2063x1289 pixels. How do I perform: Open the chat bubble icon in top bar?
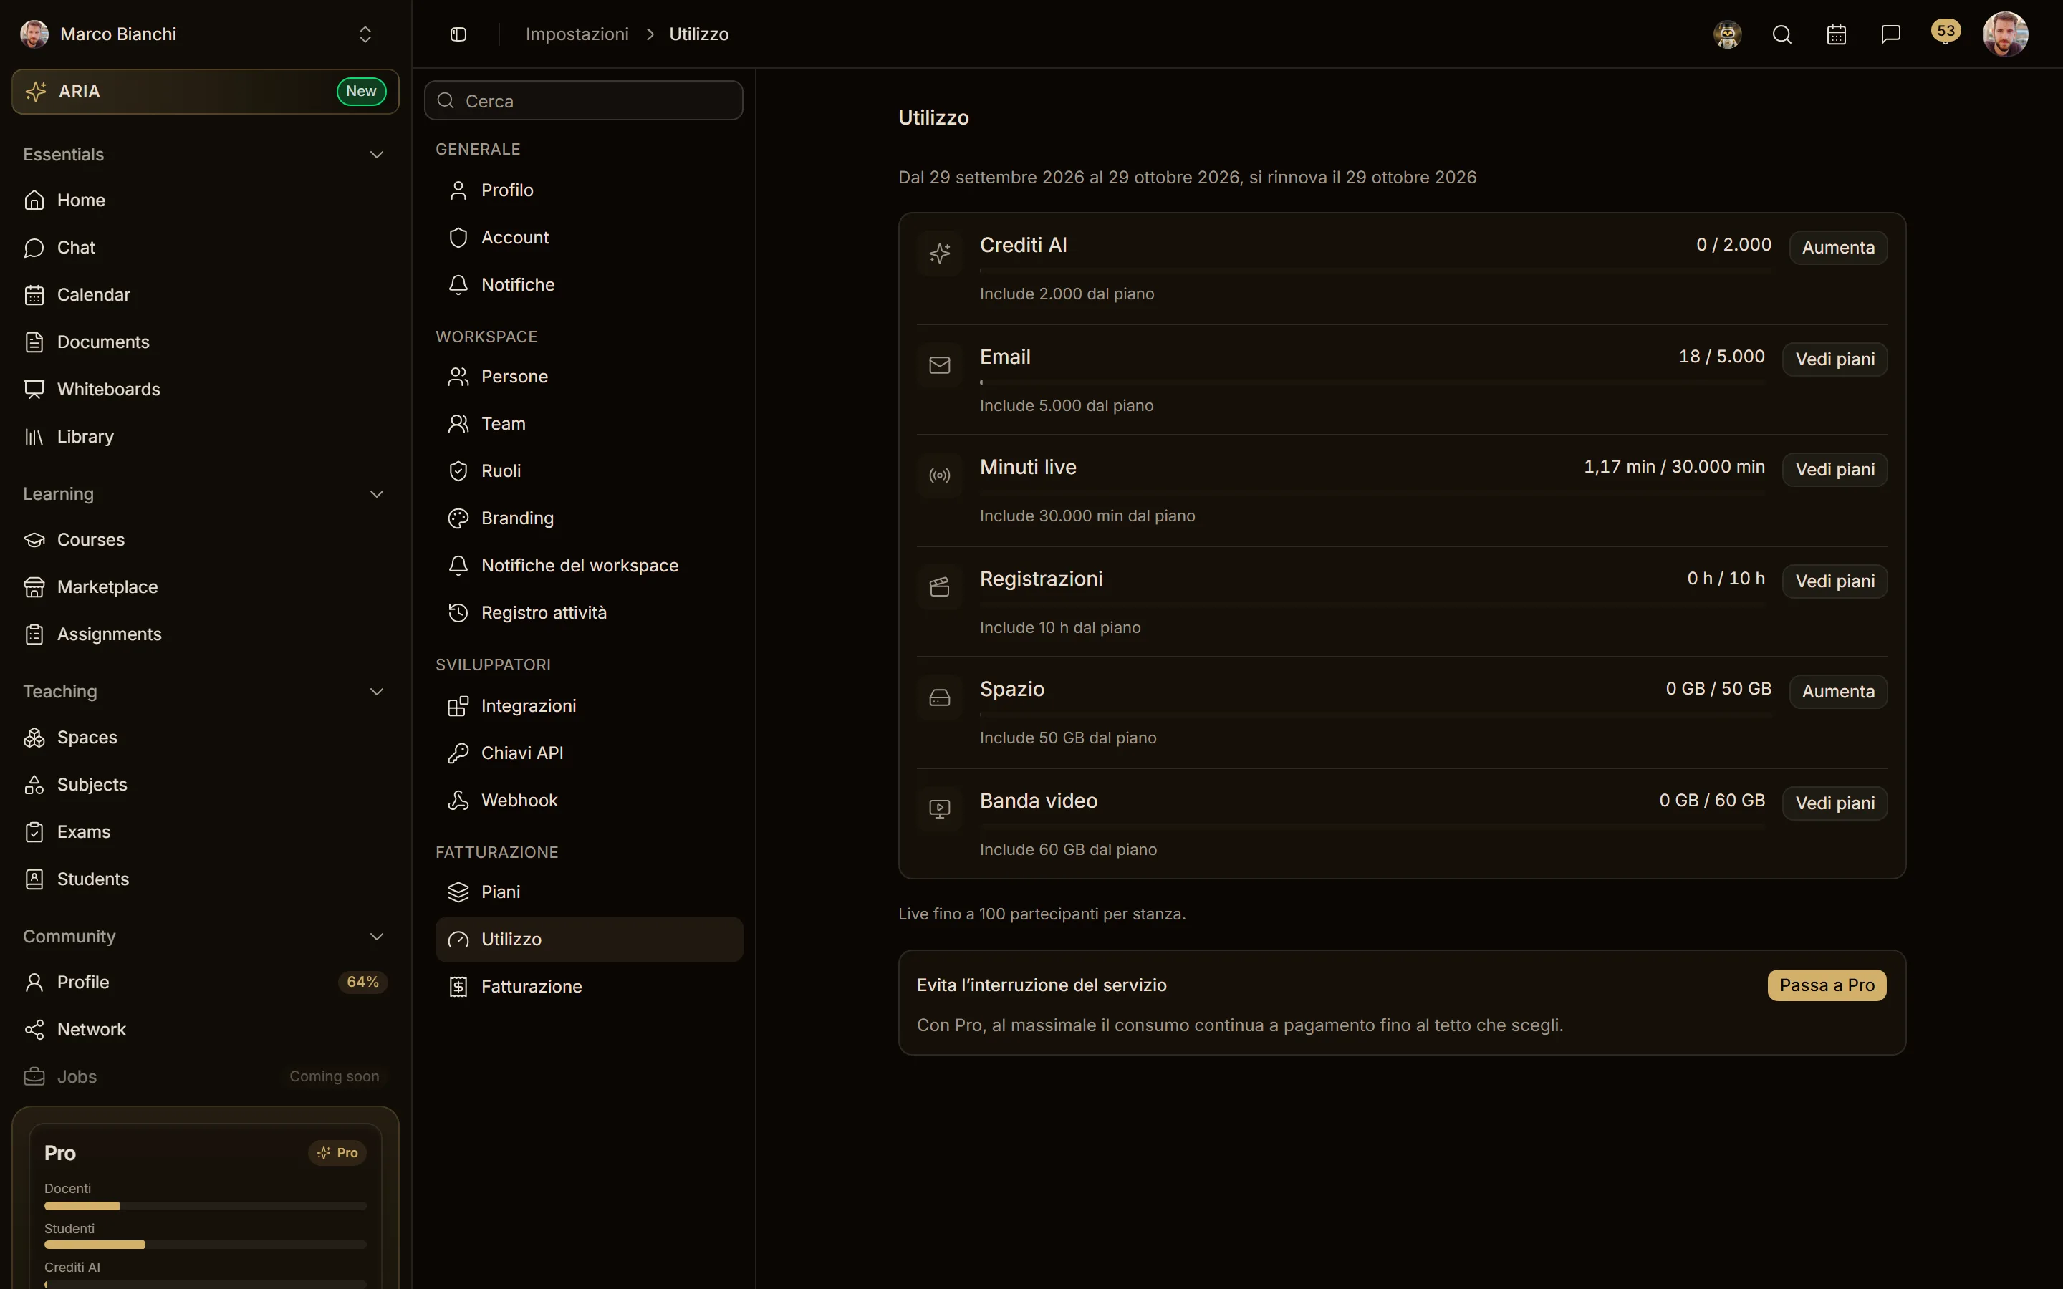[1891, 34]
